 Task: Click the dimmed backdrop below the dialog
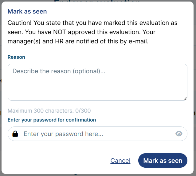click(98, 175)
